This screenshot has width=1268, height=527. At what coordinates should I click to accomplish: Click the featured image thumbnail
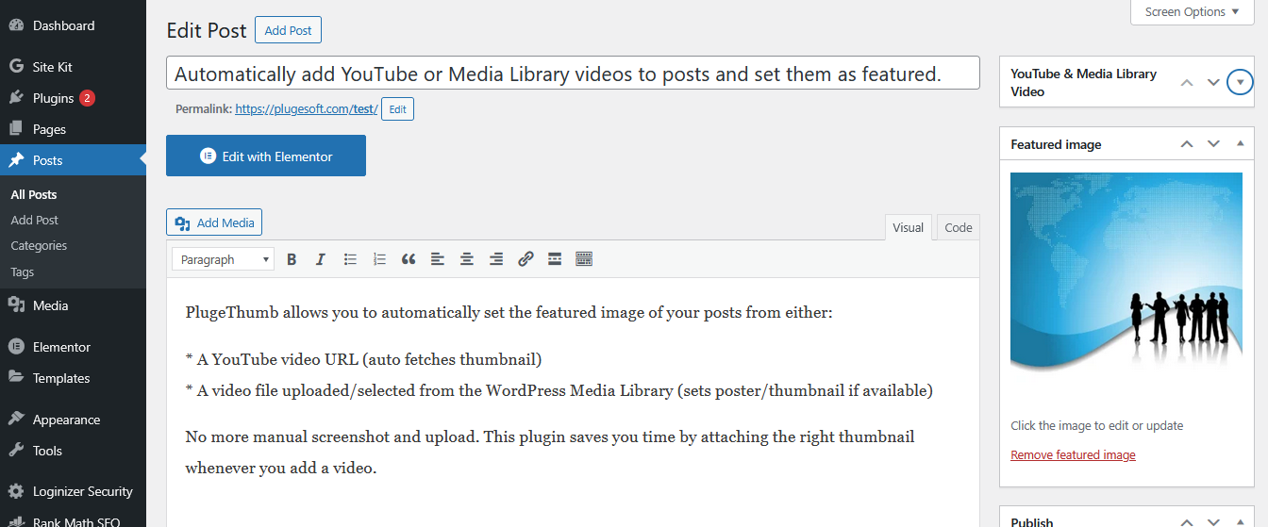click(1126, 288)
